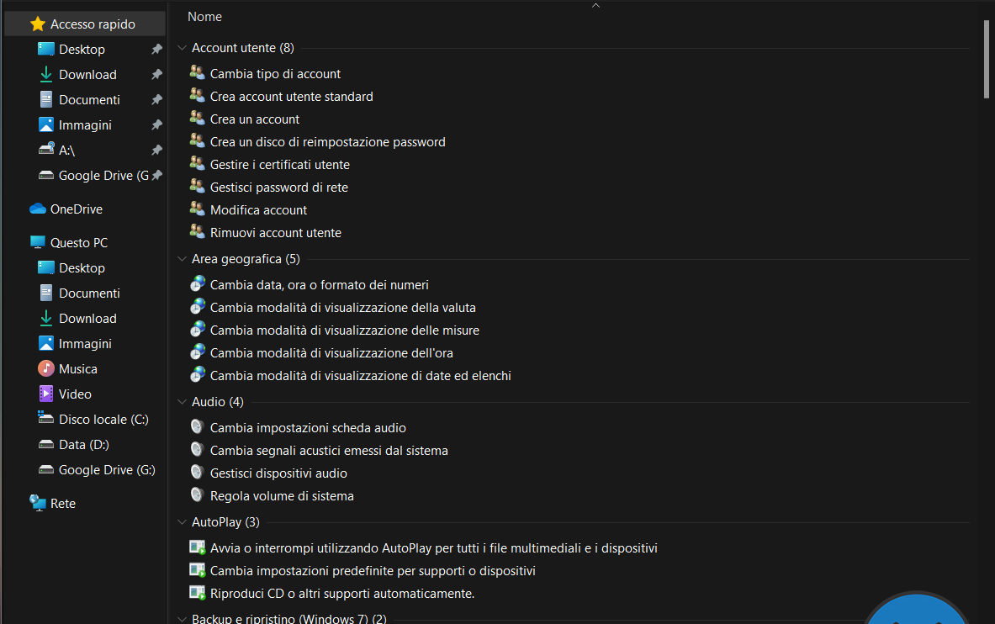Click the globe icon beside Cambia data, ora

coord(198,284)
